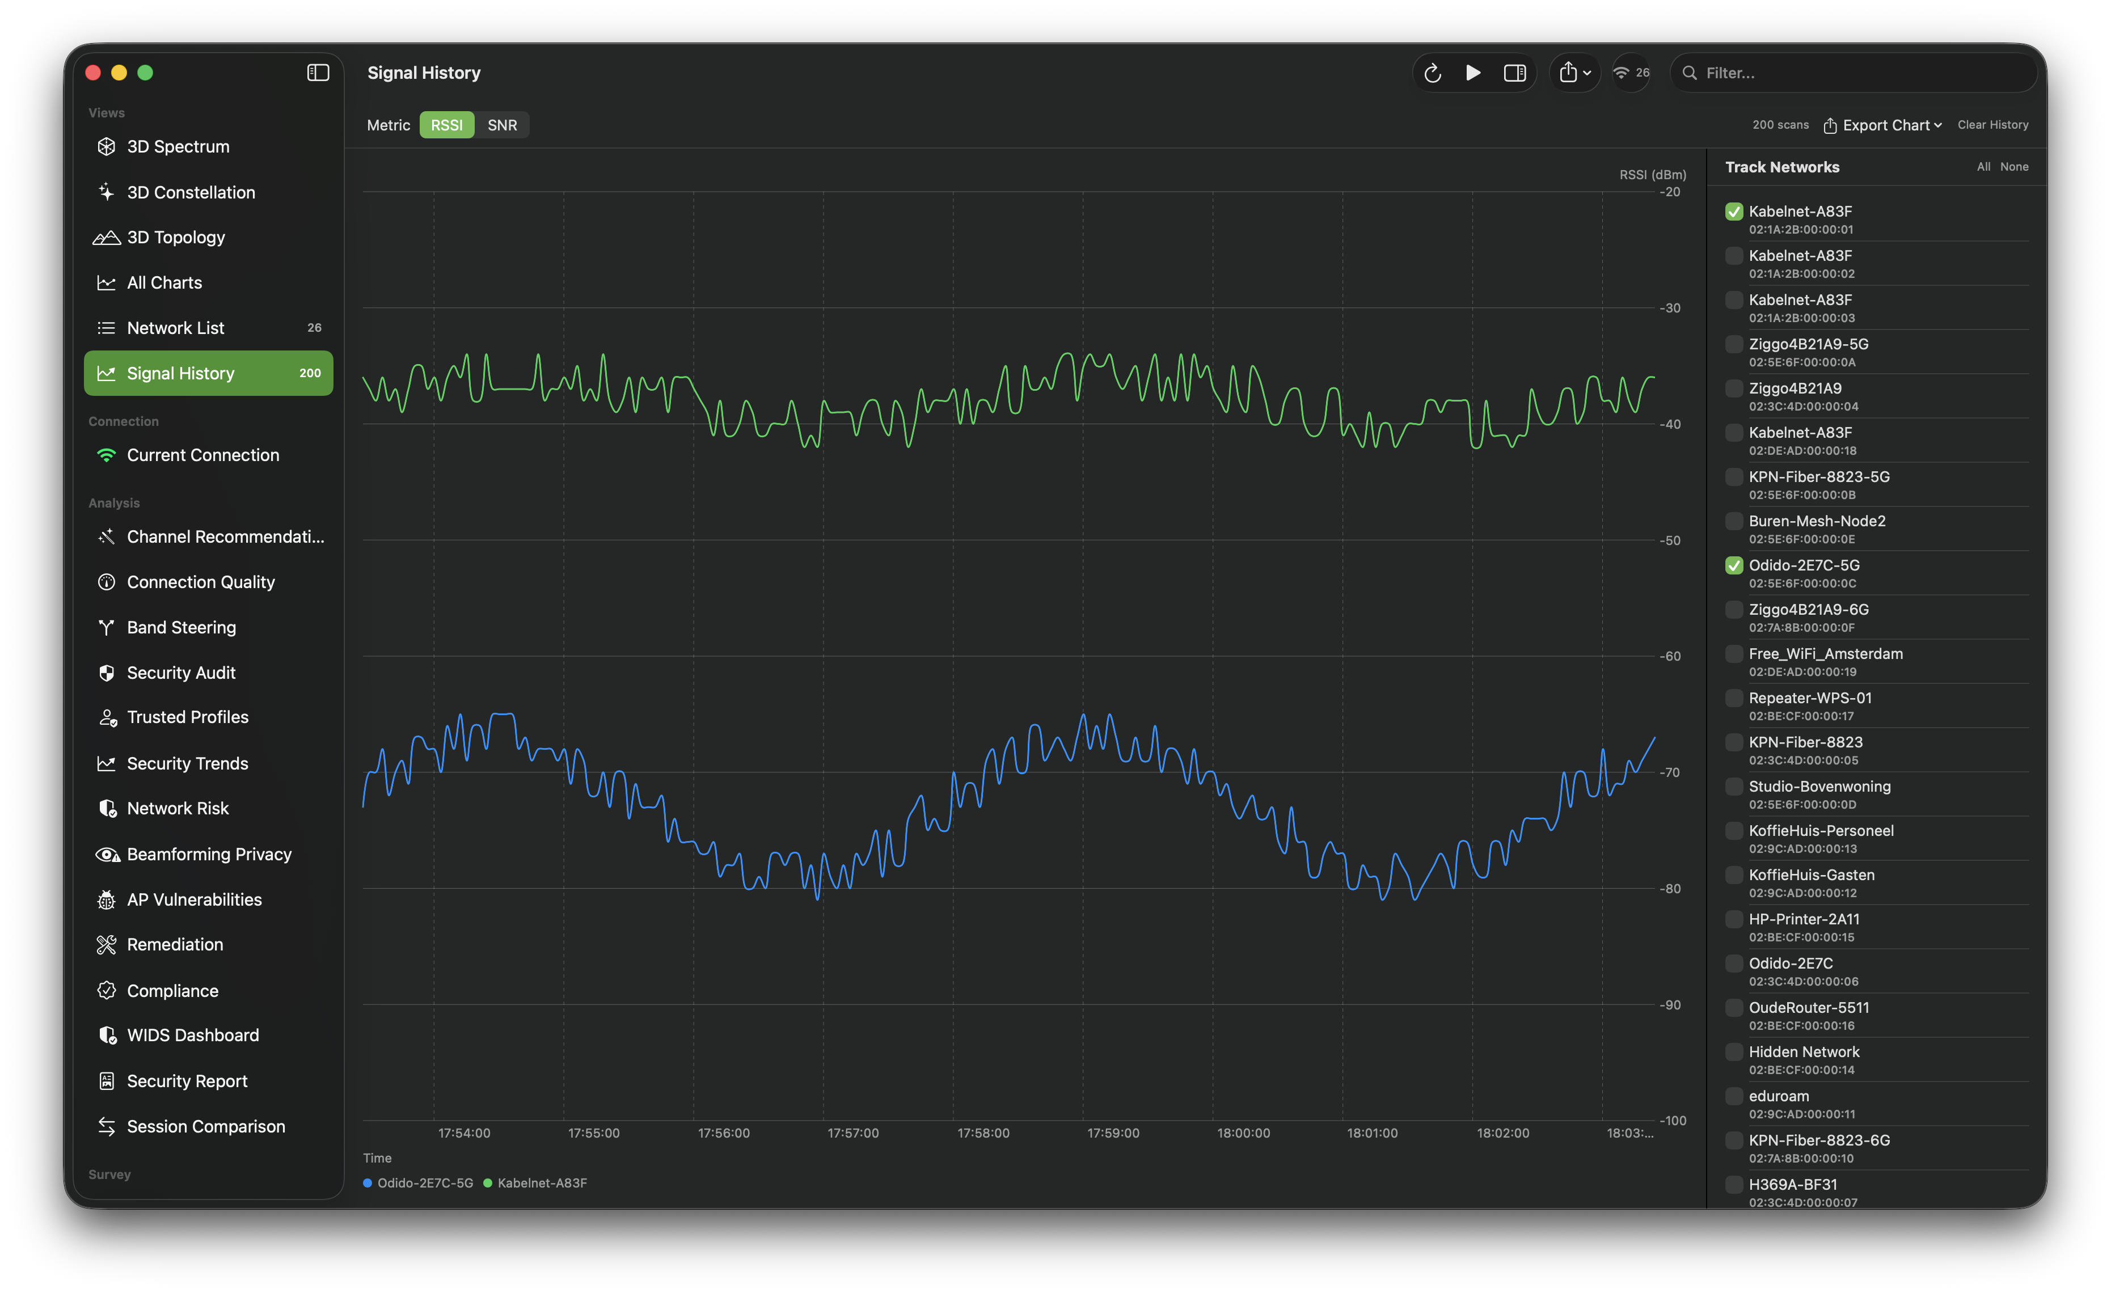Open Remediation tools

pyautogui.click(x=208, y=944)
